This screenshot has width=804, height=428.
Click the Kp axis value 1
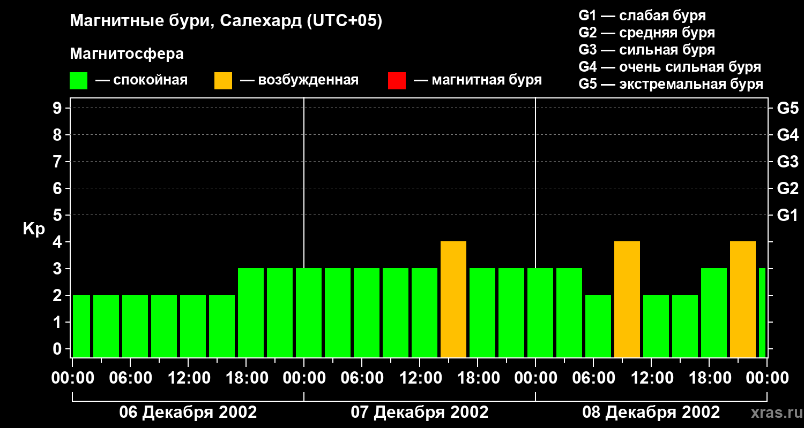tap(58, 322)
